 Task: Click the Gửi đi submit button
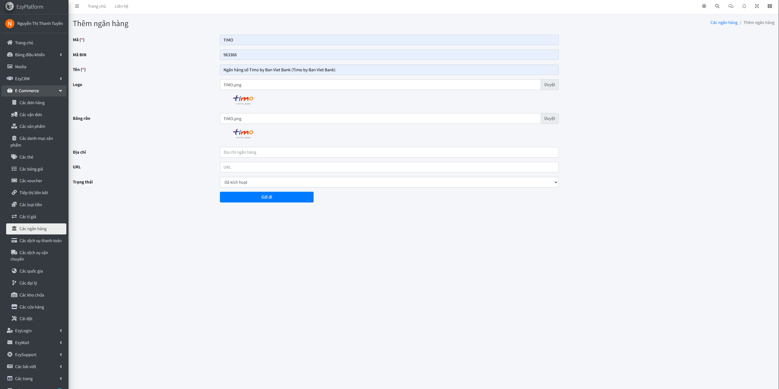tap(266, 197)
